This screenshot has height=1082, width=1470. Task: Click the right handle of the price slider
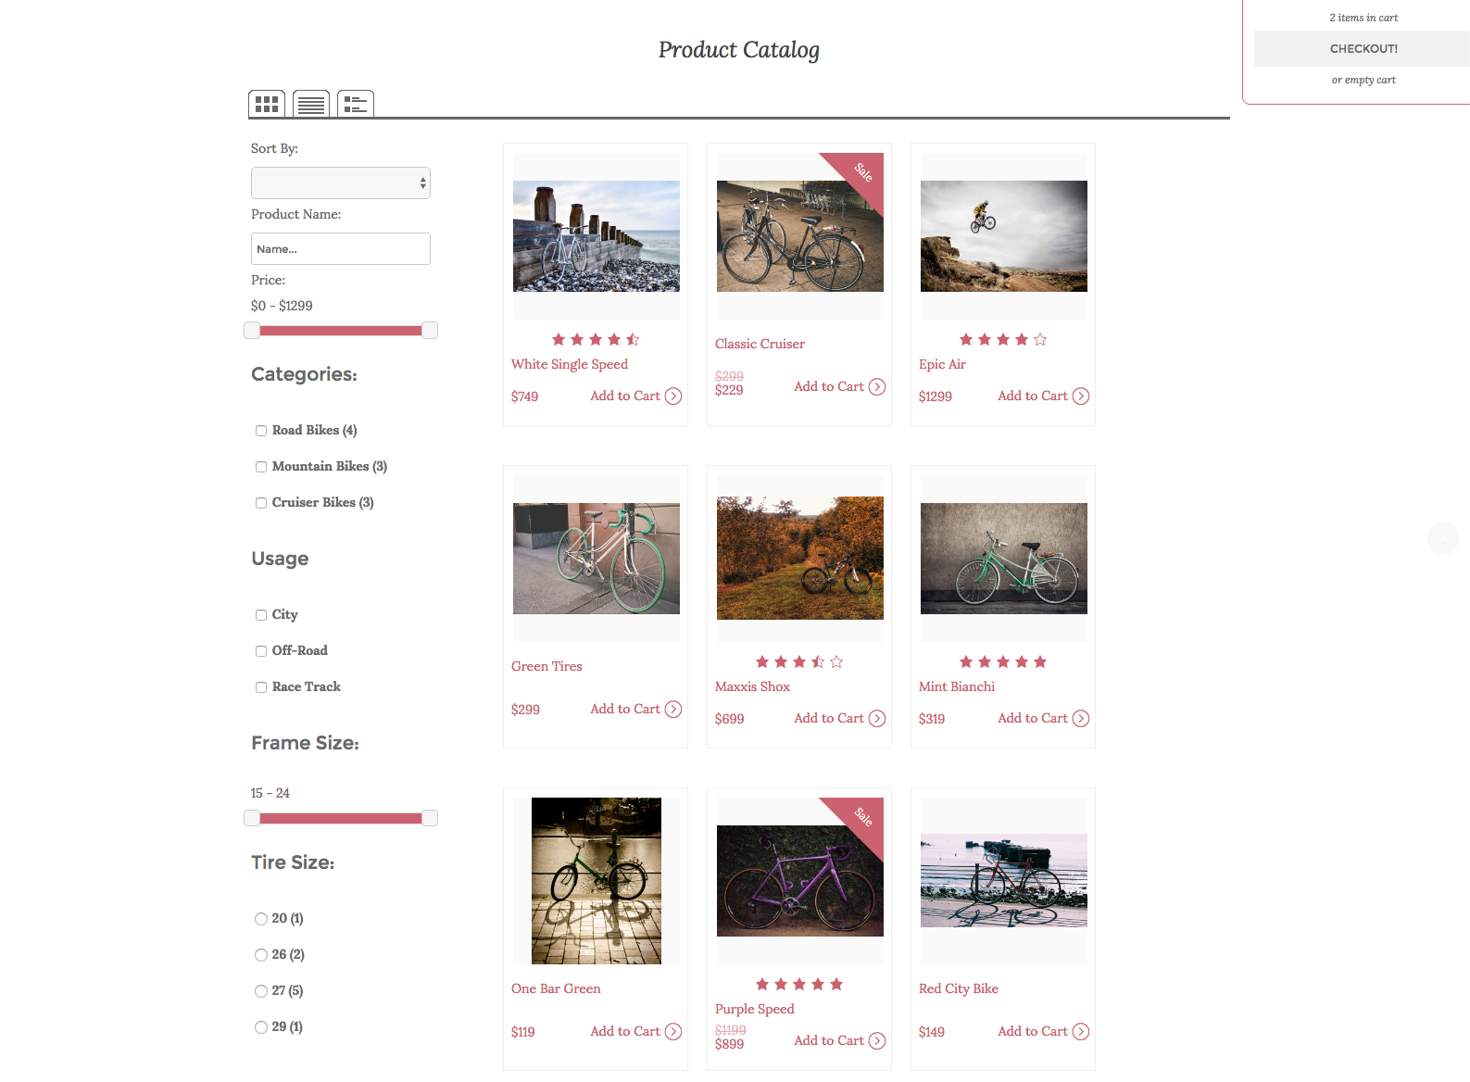430,331
